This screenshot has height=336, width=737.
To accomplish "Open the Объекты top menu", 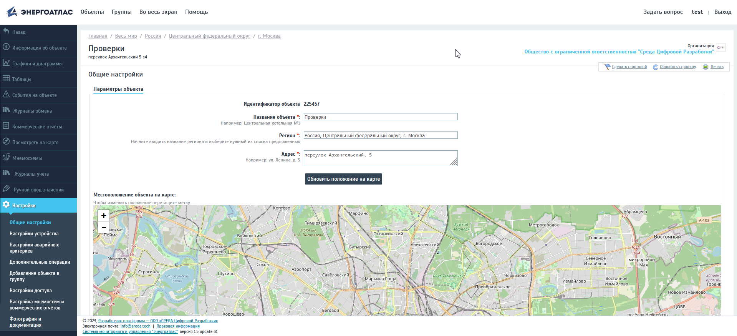I will tap(92, 12).
